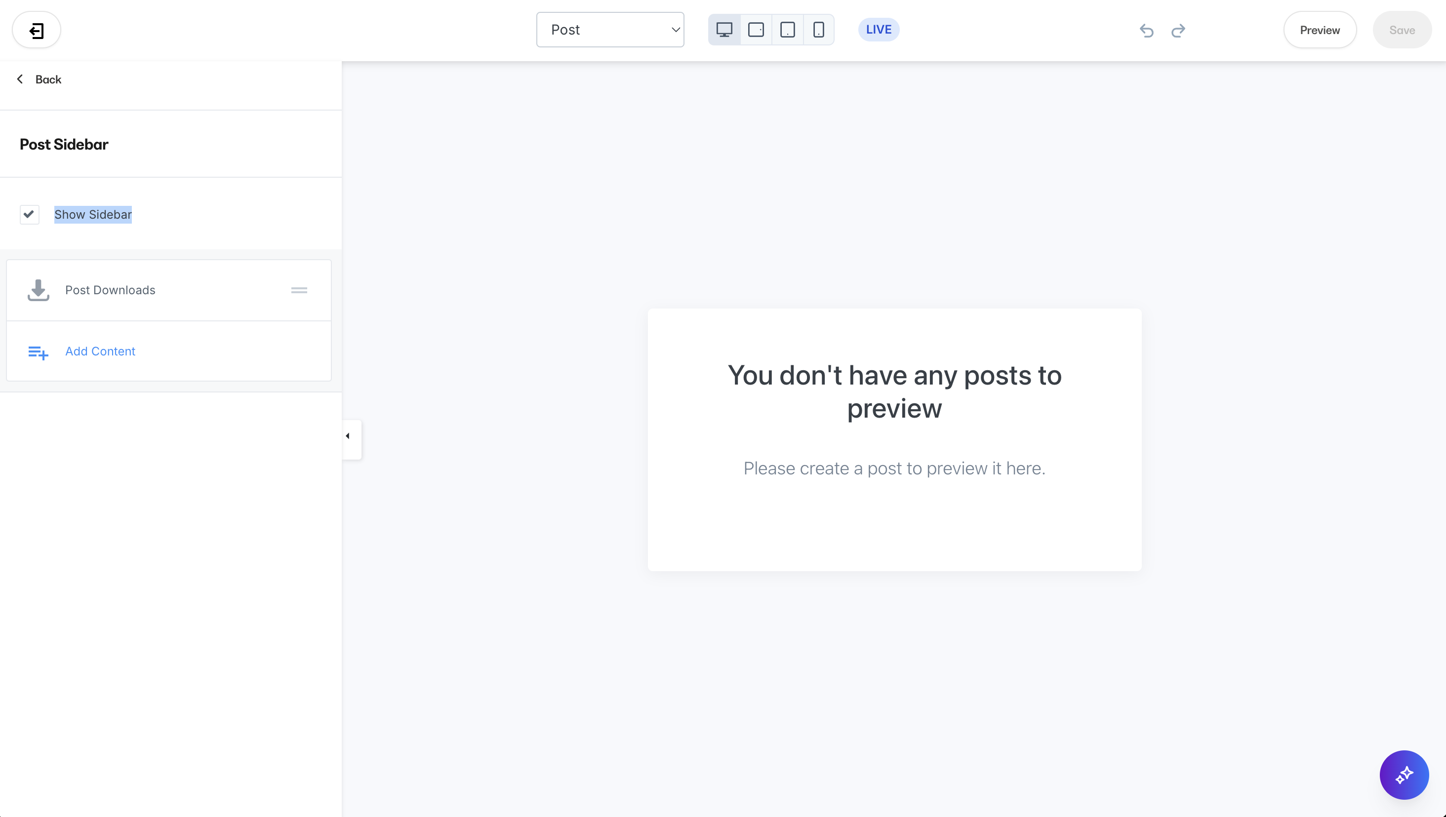Open the Post page dropdown

609,30
